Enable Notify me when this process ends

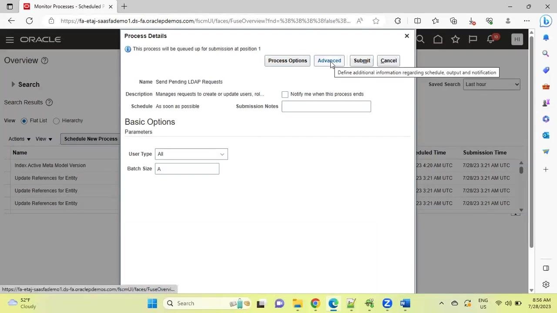click(285, 94)
